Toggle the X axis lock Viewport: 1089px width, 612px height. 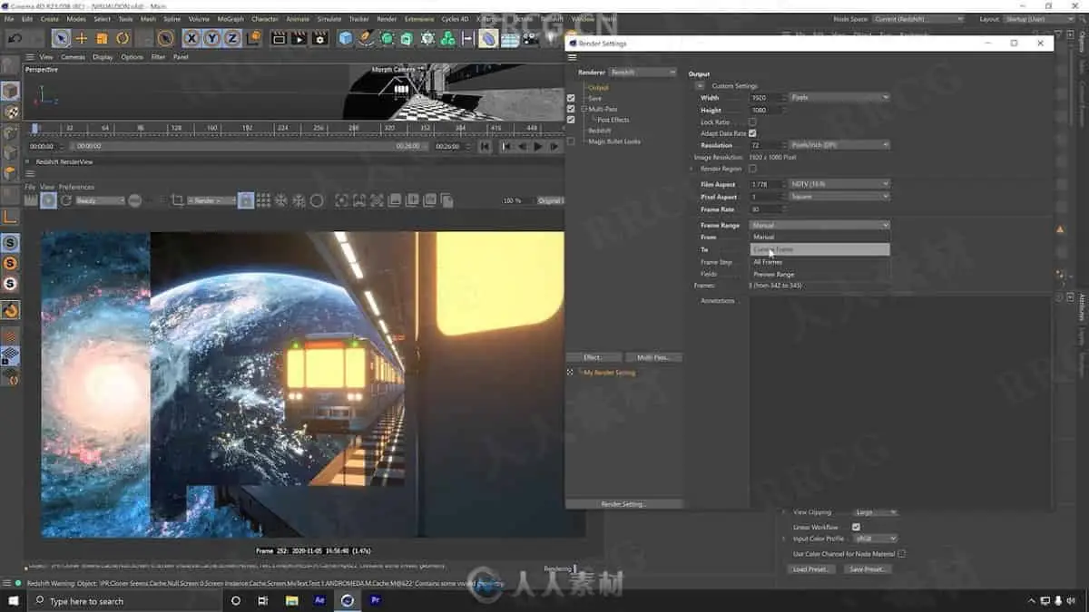pyautogui.click(x=191, y=38)
